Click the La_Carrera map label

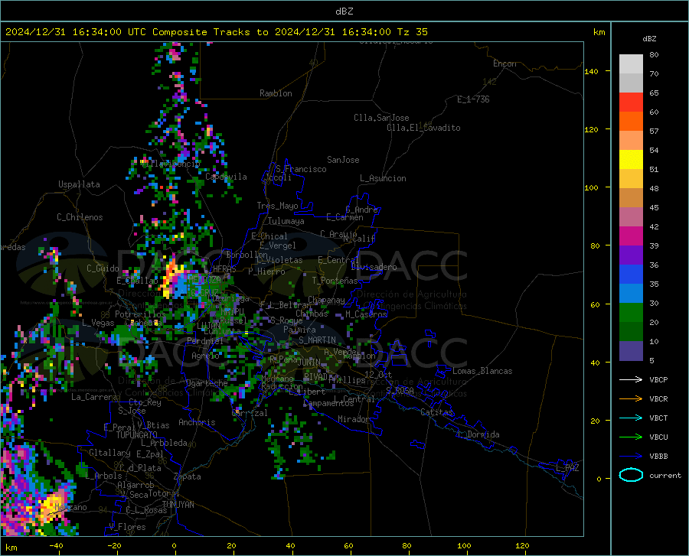[94, 397]
